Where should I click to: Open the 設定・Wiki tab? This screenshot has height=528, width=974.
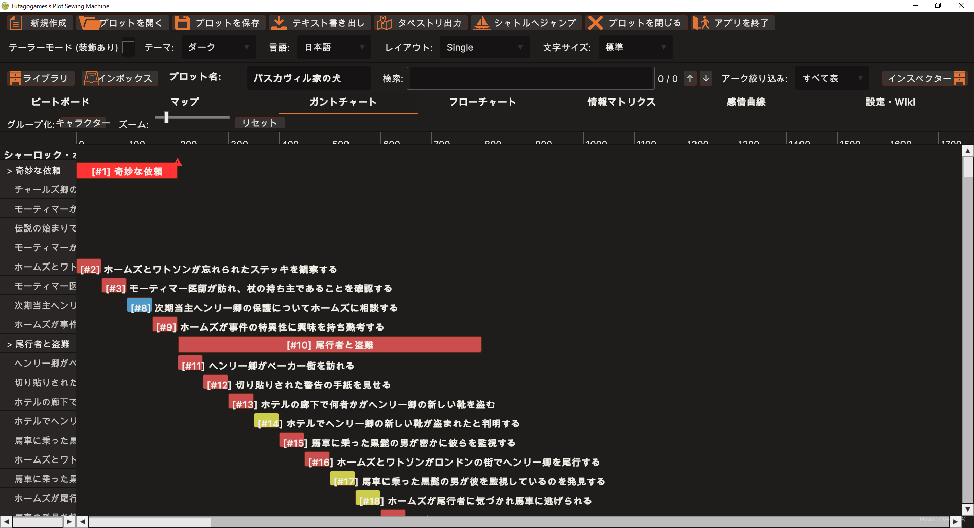pos(890,102)
